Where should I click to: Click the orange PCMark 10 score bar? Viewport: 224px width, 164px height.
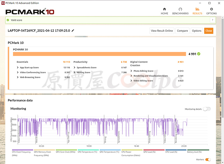click(99, 54)
